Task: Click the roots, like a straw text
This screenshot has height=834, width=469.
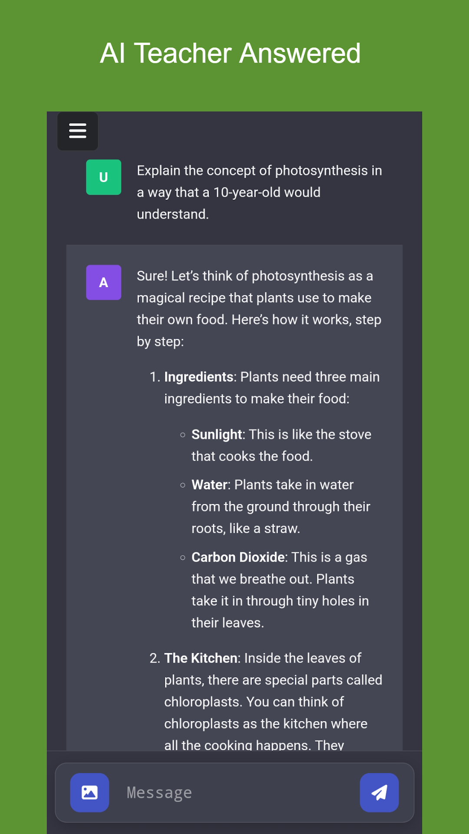Action: (246, 529)
